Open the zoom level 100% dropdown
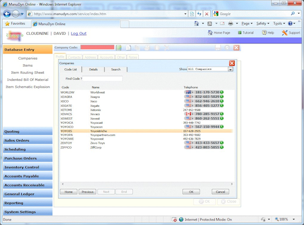304x225 pixels. (294, 219)
